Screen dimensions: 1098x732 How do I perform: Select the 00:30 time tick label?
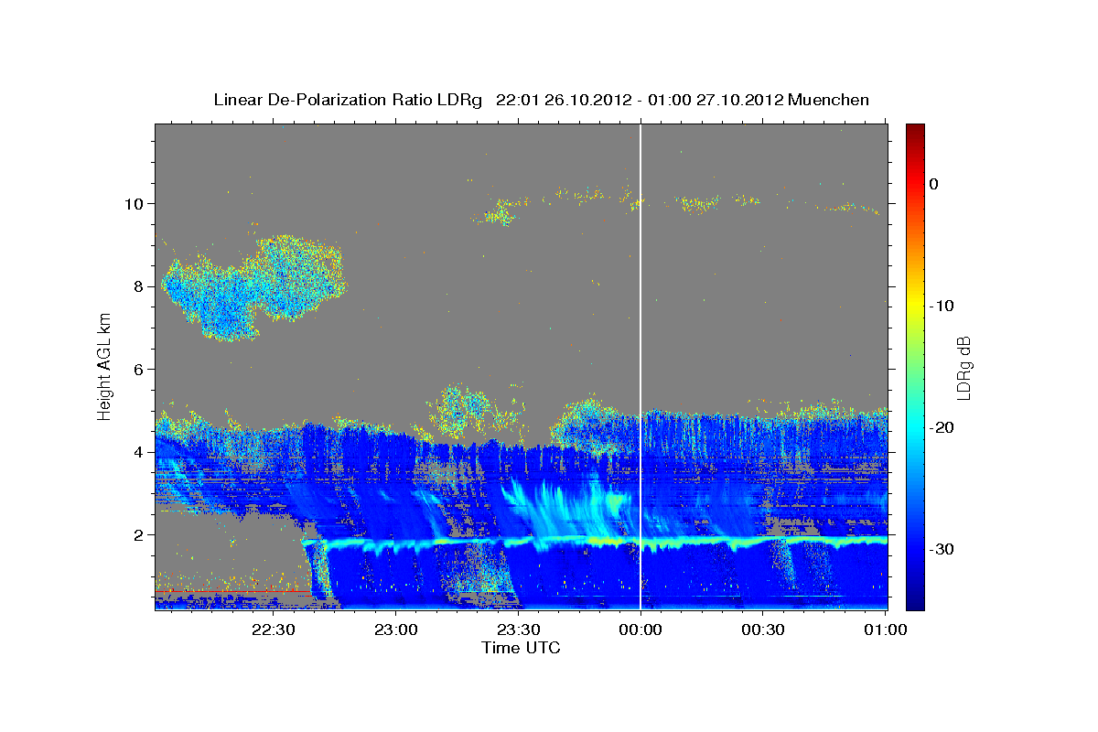(763, 630)
